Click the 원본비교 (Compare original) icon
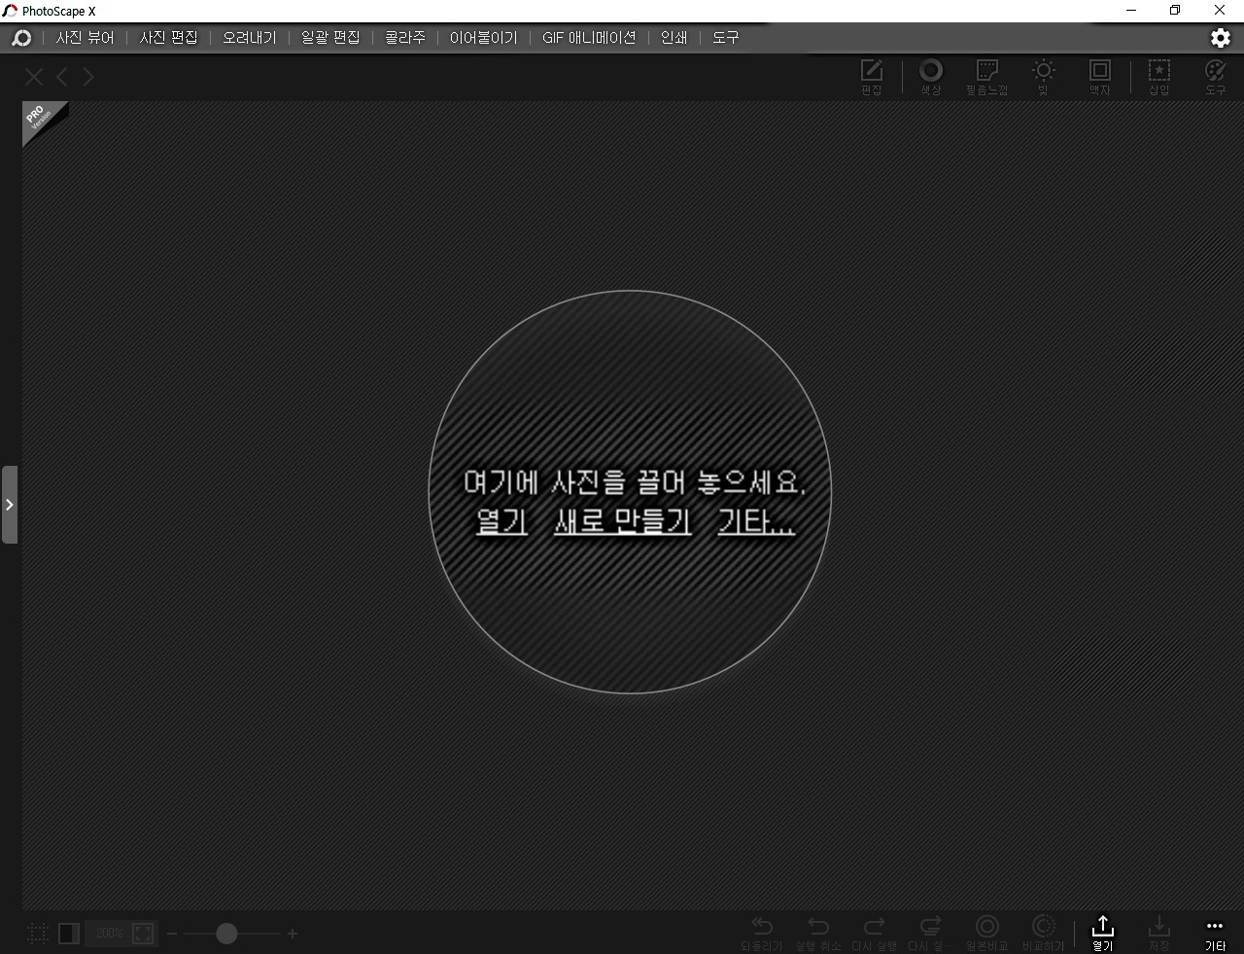This screenshot has height=954, width=1244. coord(986,934)
